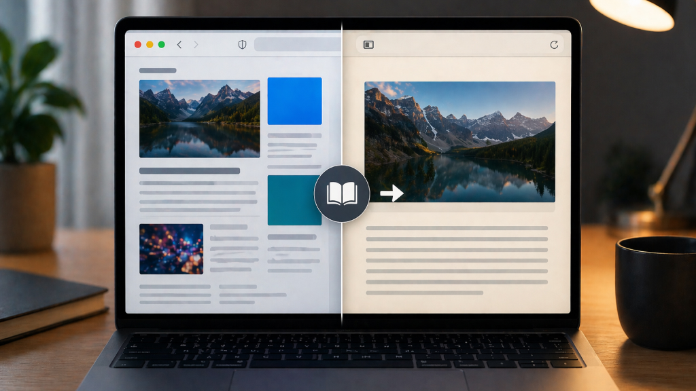Expand forward history with right chevron
The height and width of the screenshot is (391, 696).
(x=196, y=43)
